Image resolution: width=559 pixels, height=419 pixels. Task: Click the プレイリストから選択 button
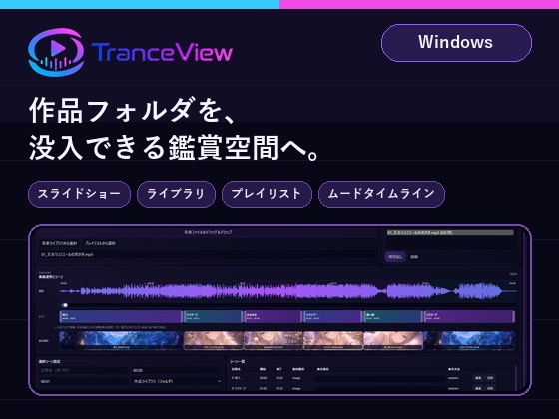click(x=100, y=243)
